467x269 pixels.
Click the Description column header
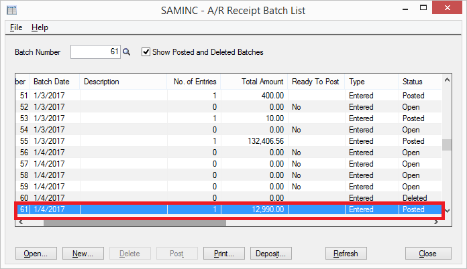tap(123, 82)
